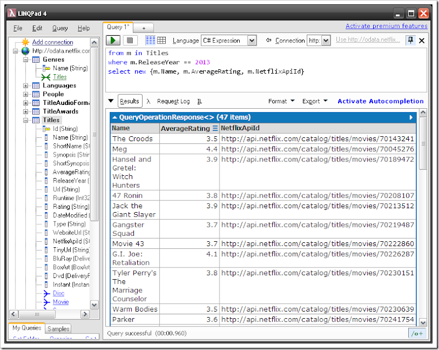
Task: Close the query using the X icon
Action: [x=422, y=41]
